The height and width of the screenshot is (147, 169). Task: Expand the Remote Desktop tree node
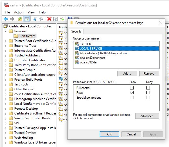pos(6,109)
